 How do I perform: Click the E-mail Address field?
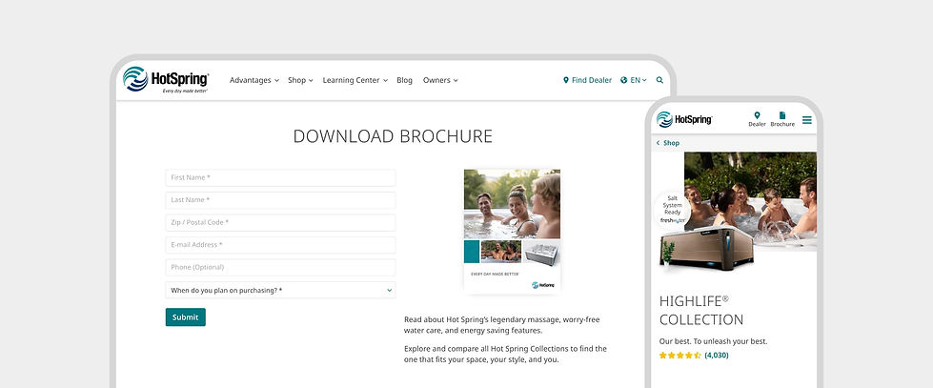[x=280, y=245]
